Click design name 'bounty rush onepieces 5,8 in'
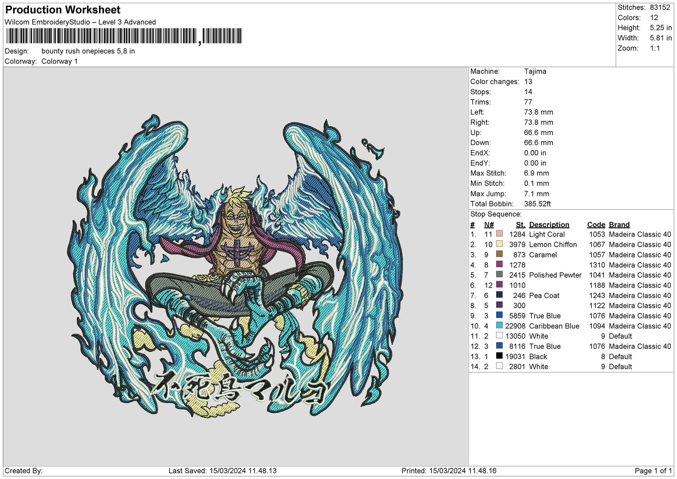Screen dimensions: 677x479 pyautogui.click(x=88, y=51)
